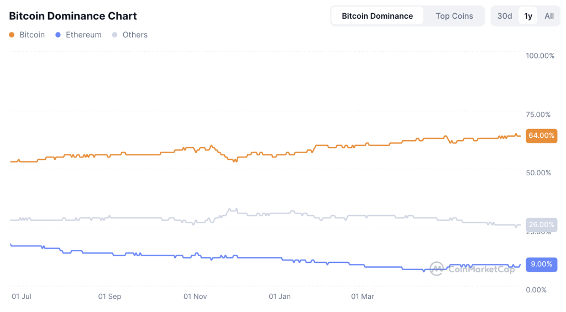The image size is (566, 312).
Task: Click the 01 Jul date label
Action: click(21, 297)
